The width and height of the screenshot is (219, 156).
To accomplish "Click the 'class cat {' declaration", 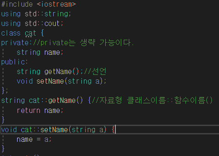I will tap(23, 33).
